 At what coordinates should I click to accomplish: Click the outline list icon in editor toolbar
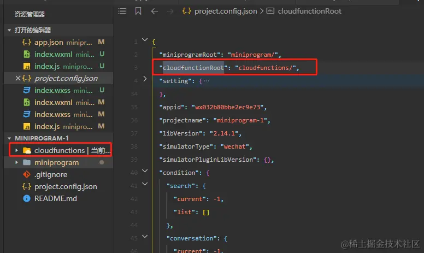[122, 11]
